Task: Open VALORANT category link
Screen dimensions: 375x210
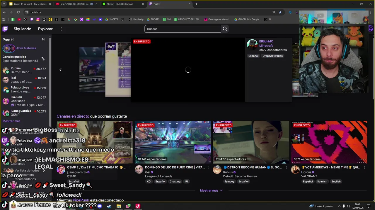Action: click(x=309, y=176)
